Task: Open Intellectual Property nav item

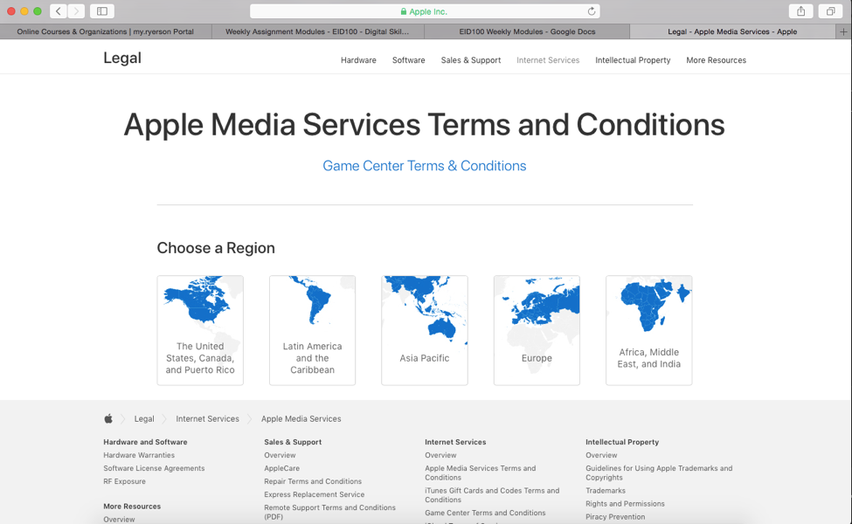Action: coord(633,60)
